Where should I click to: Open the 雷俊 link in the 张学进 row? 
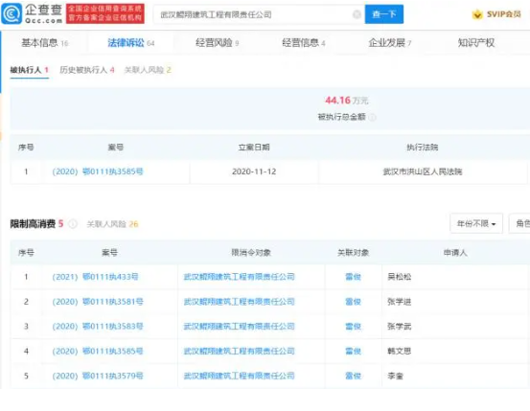pos(354,302)
